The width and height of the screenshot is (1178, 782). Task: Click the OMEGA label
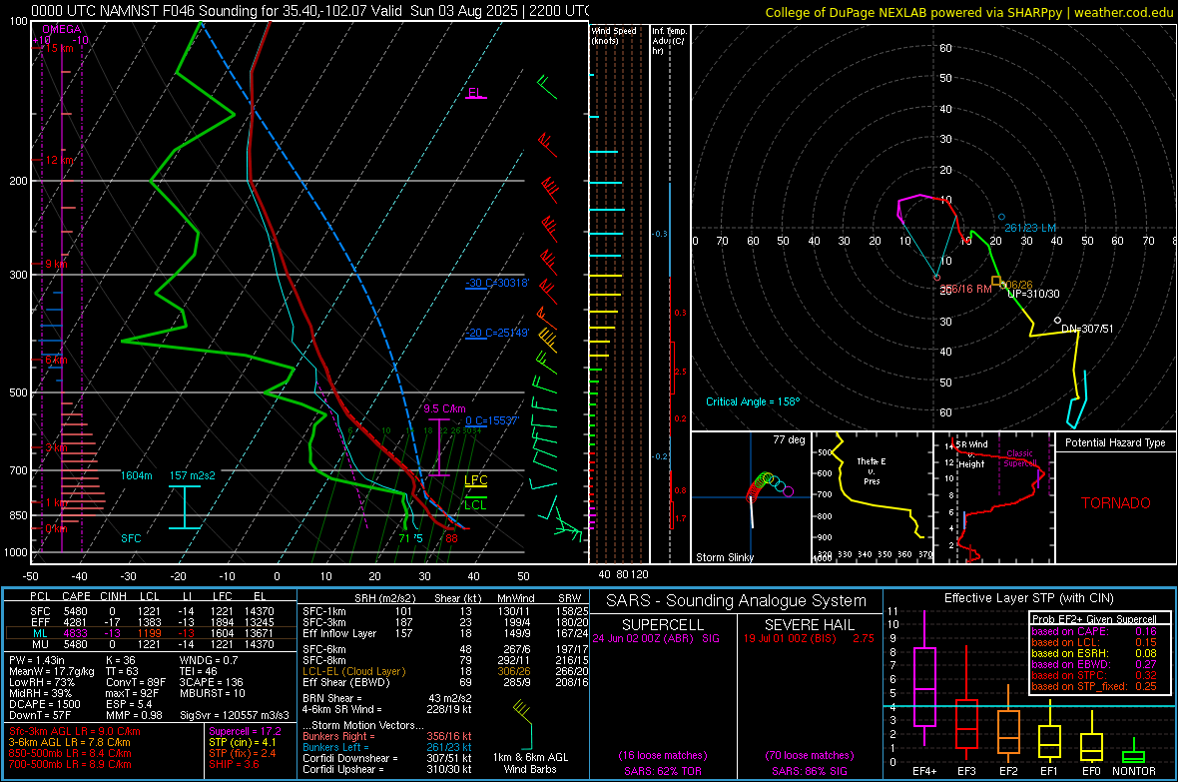coord(62,29)
